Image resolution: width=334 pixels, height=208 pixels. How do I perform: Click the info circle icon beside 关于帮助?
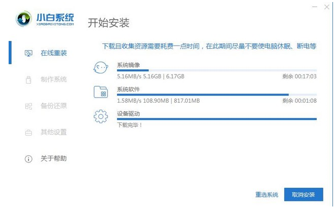coord(28,159)
